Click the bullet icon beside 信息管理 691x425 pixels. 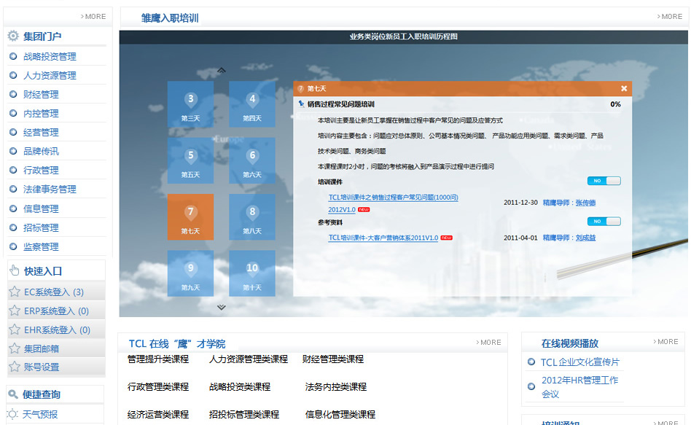pos(13,208)
